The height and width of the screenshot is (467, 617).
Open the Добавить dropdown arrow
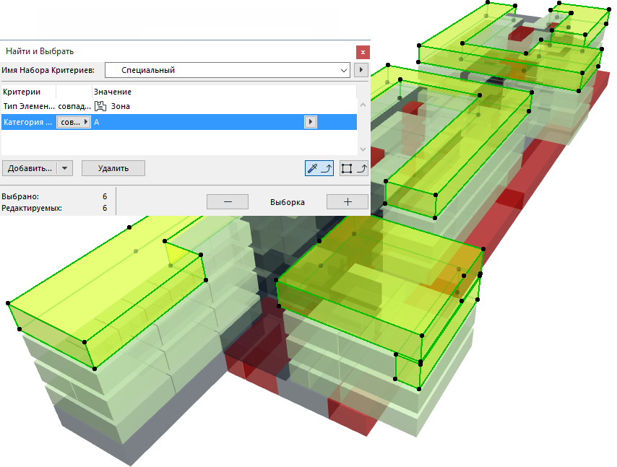[65, 168]
